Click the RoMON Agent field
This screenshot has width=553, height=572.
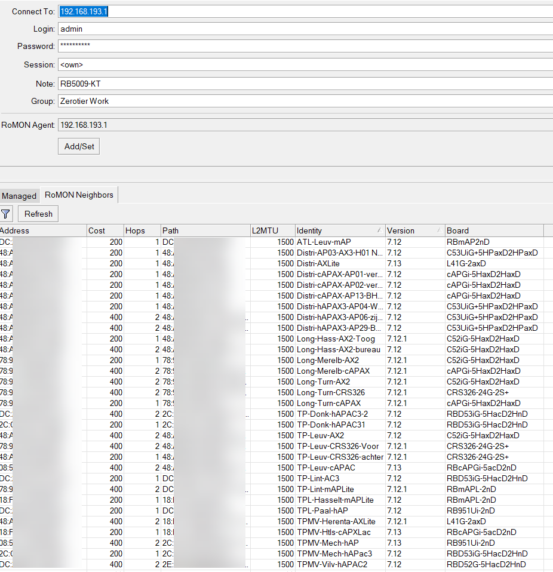coord(305,125)
